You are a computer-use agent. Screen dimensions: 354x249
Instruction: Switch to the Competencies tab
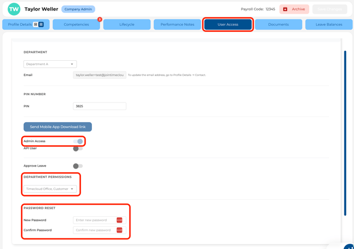76,24
